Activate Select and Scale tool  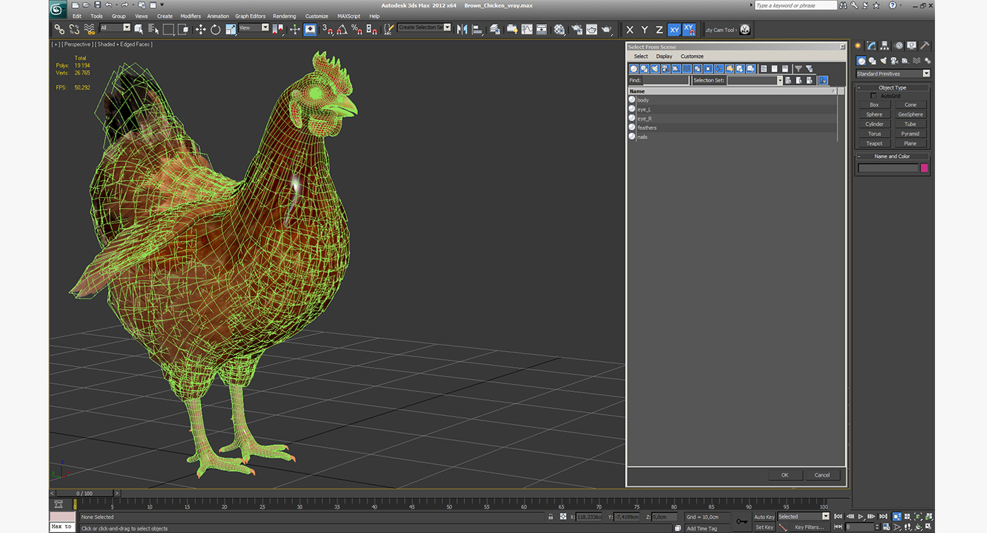(x=231, y=29)
